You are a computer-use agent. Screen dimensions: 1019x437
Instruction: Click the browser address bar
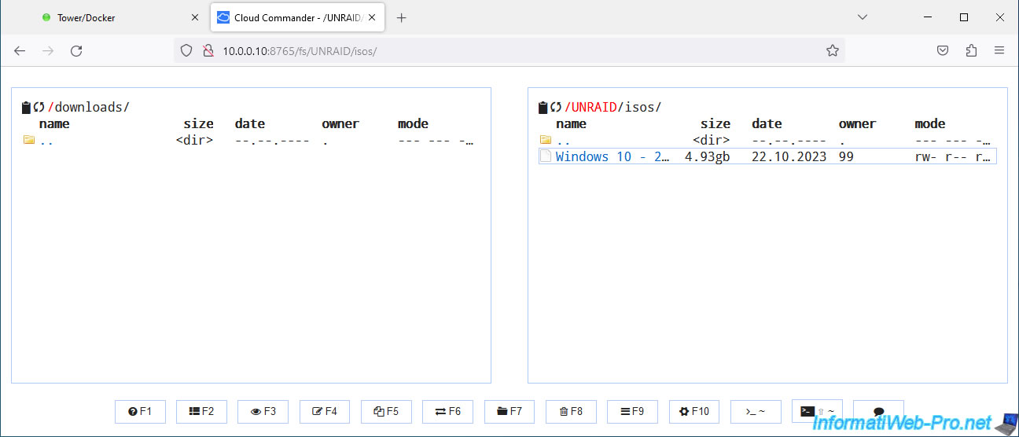pos(503,50)
